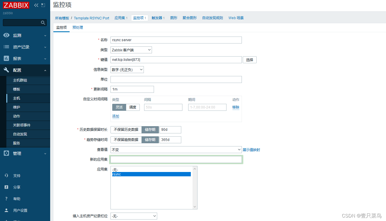The width and height of the screenshot is (386, 221).
Task: Click the 用户设置 person icon
Action: point(6,210)
